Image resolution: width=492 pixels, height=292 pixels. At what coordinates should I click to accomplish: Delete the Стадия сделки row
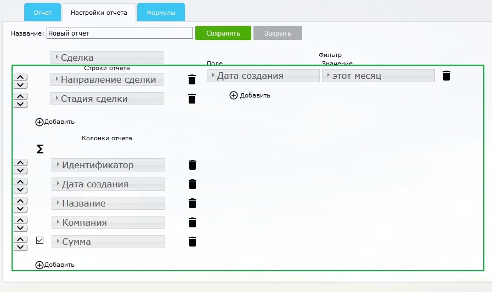191,99
